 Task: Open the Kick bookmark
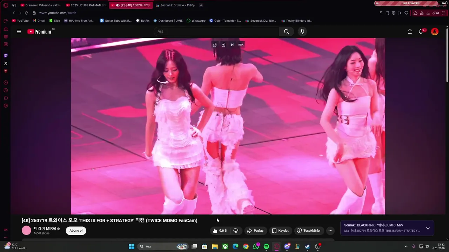click(x=55, y=21)
